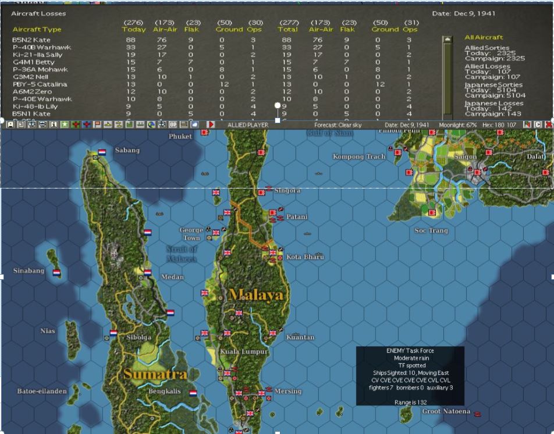Click the 'Total' column header
Viewport: 554px width, 434px height.
287,29
